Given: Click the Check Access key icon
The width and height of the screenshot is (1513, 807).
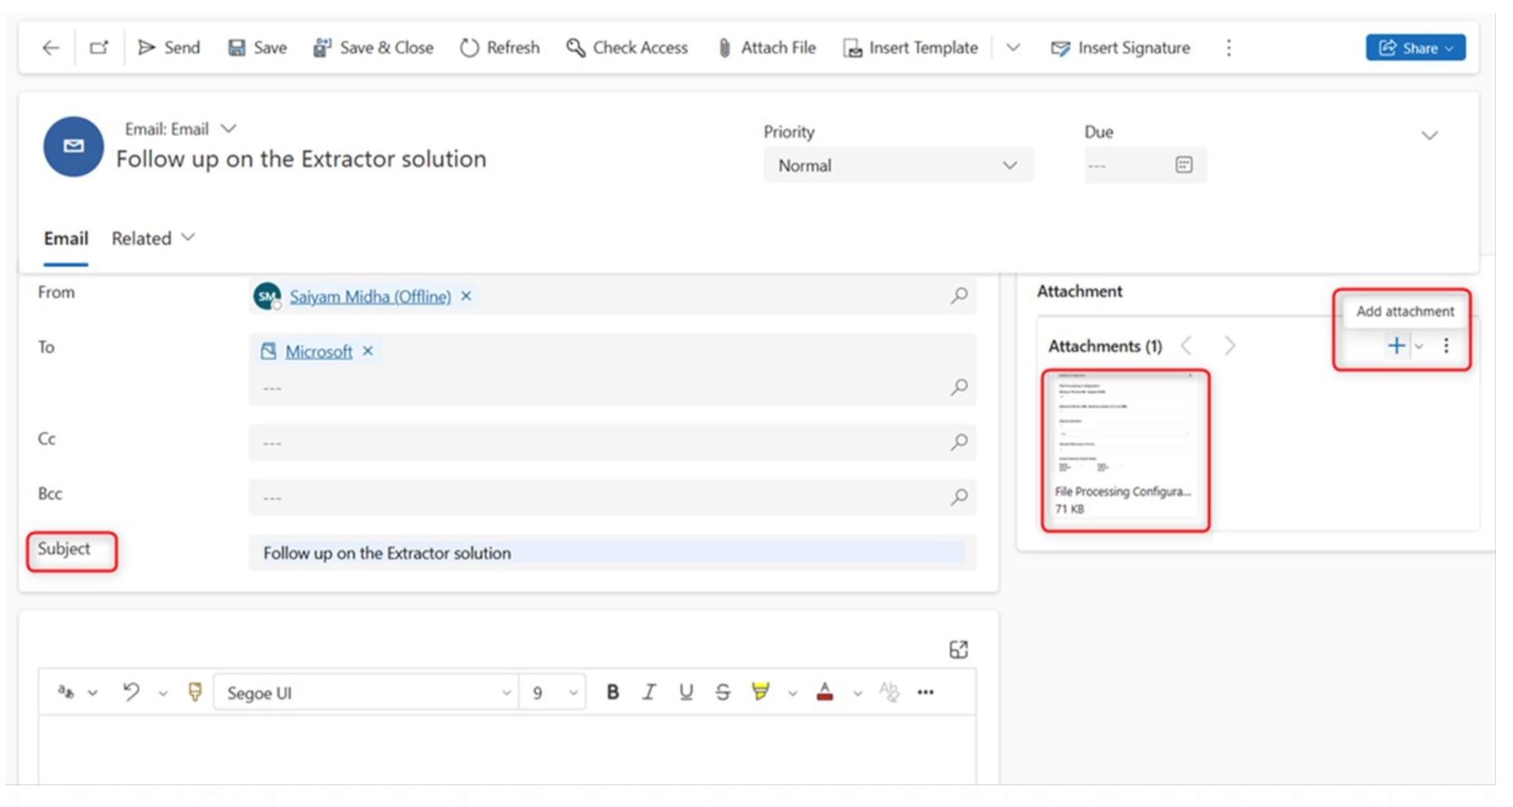Looking at the screenshot, I should click(575, 48).
